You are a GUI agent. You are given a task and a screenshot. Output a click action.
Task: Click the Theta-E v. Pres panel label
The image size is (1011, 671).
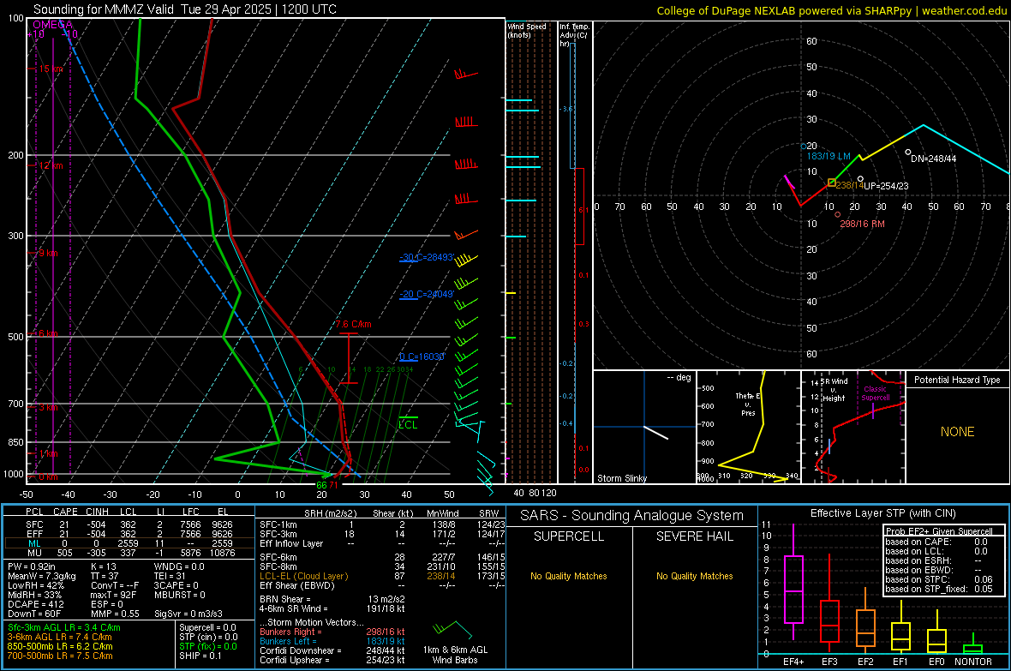point(748,404)
